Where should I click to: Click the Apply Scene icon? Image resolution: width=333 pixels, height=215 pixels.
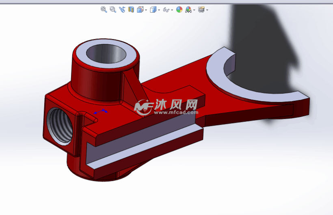(188, 9)
